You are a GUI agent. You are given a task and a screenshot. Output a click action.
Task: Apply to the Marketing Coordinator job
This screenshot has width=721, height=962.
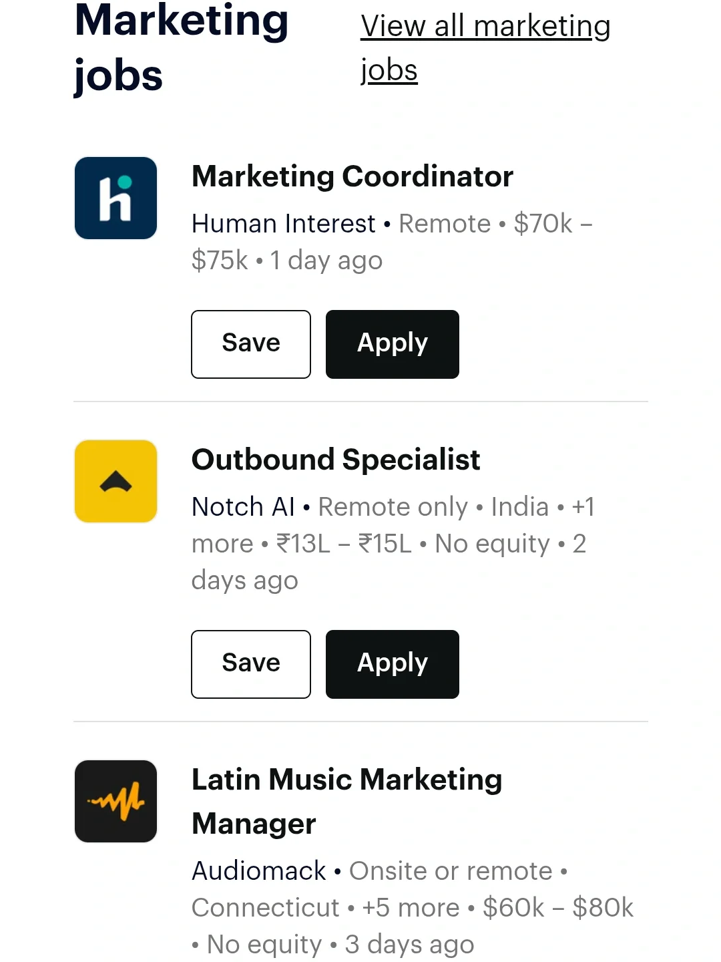[x=392, y=344]
